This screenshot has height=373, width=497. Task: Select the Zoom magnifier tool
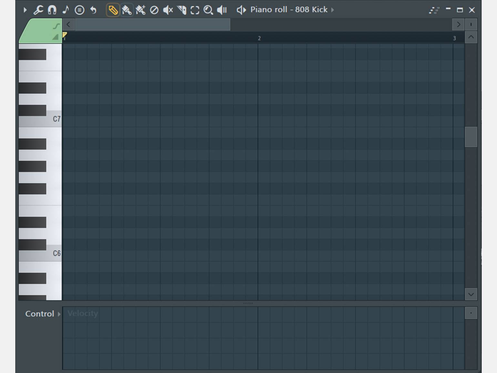(208, 10)
